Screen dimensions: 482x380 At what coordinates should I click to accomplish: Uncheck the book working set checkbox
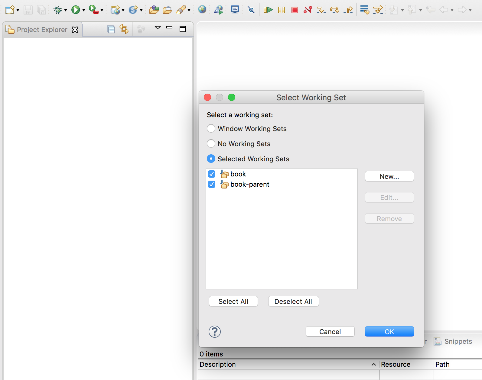pos(212,174)
